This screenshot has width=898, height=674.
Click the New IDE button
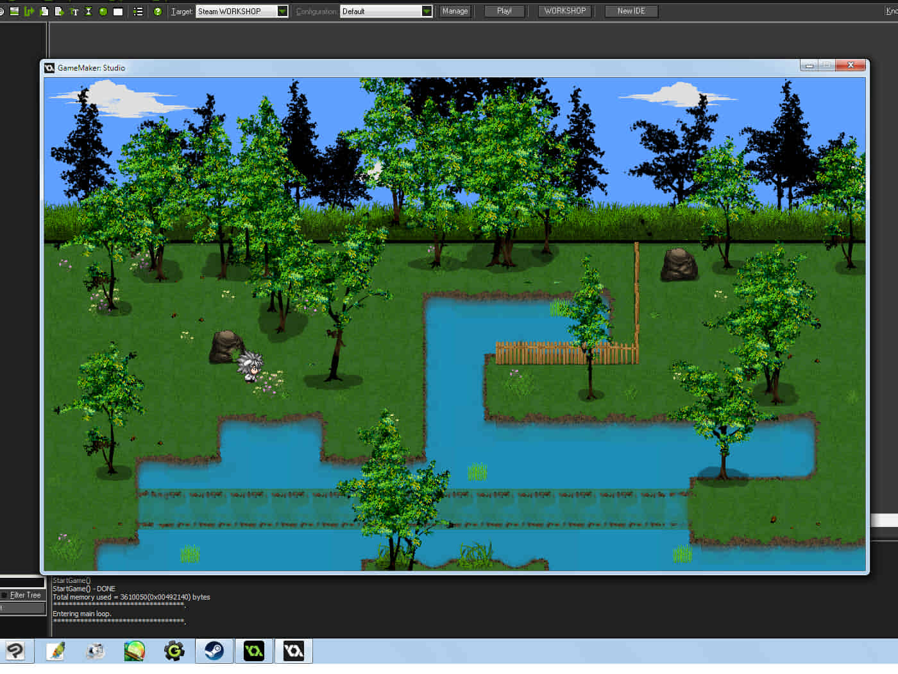pos(631,12)
